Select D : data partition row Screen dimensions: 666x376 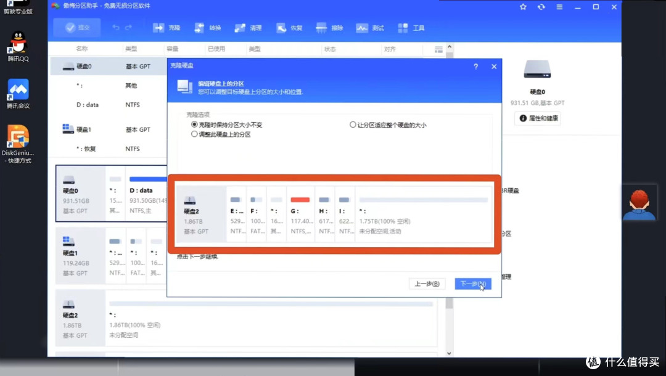[x=109, y=104]
